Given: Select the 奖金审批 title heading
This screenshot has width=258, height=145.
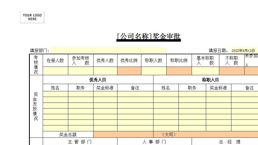Looking at the screenshot, I should (149, 37).
